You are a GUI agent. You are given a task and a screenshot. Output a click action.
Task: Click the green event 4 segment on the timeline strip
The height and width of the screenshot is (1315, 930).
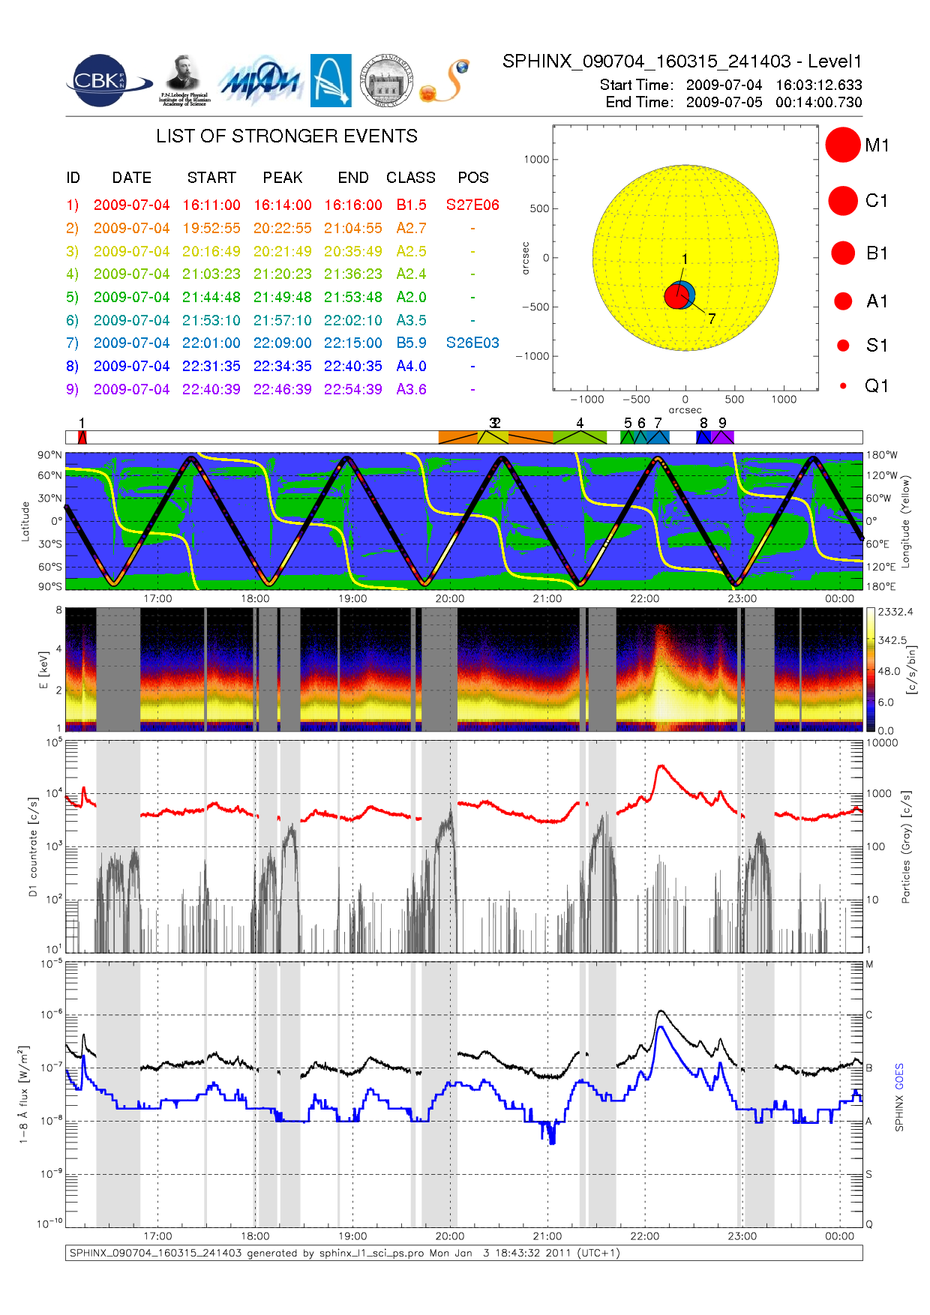pos(580,438)
